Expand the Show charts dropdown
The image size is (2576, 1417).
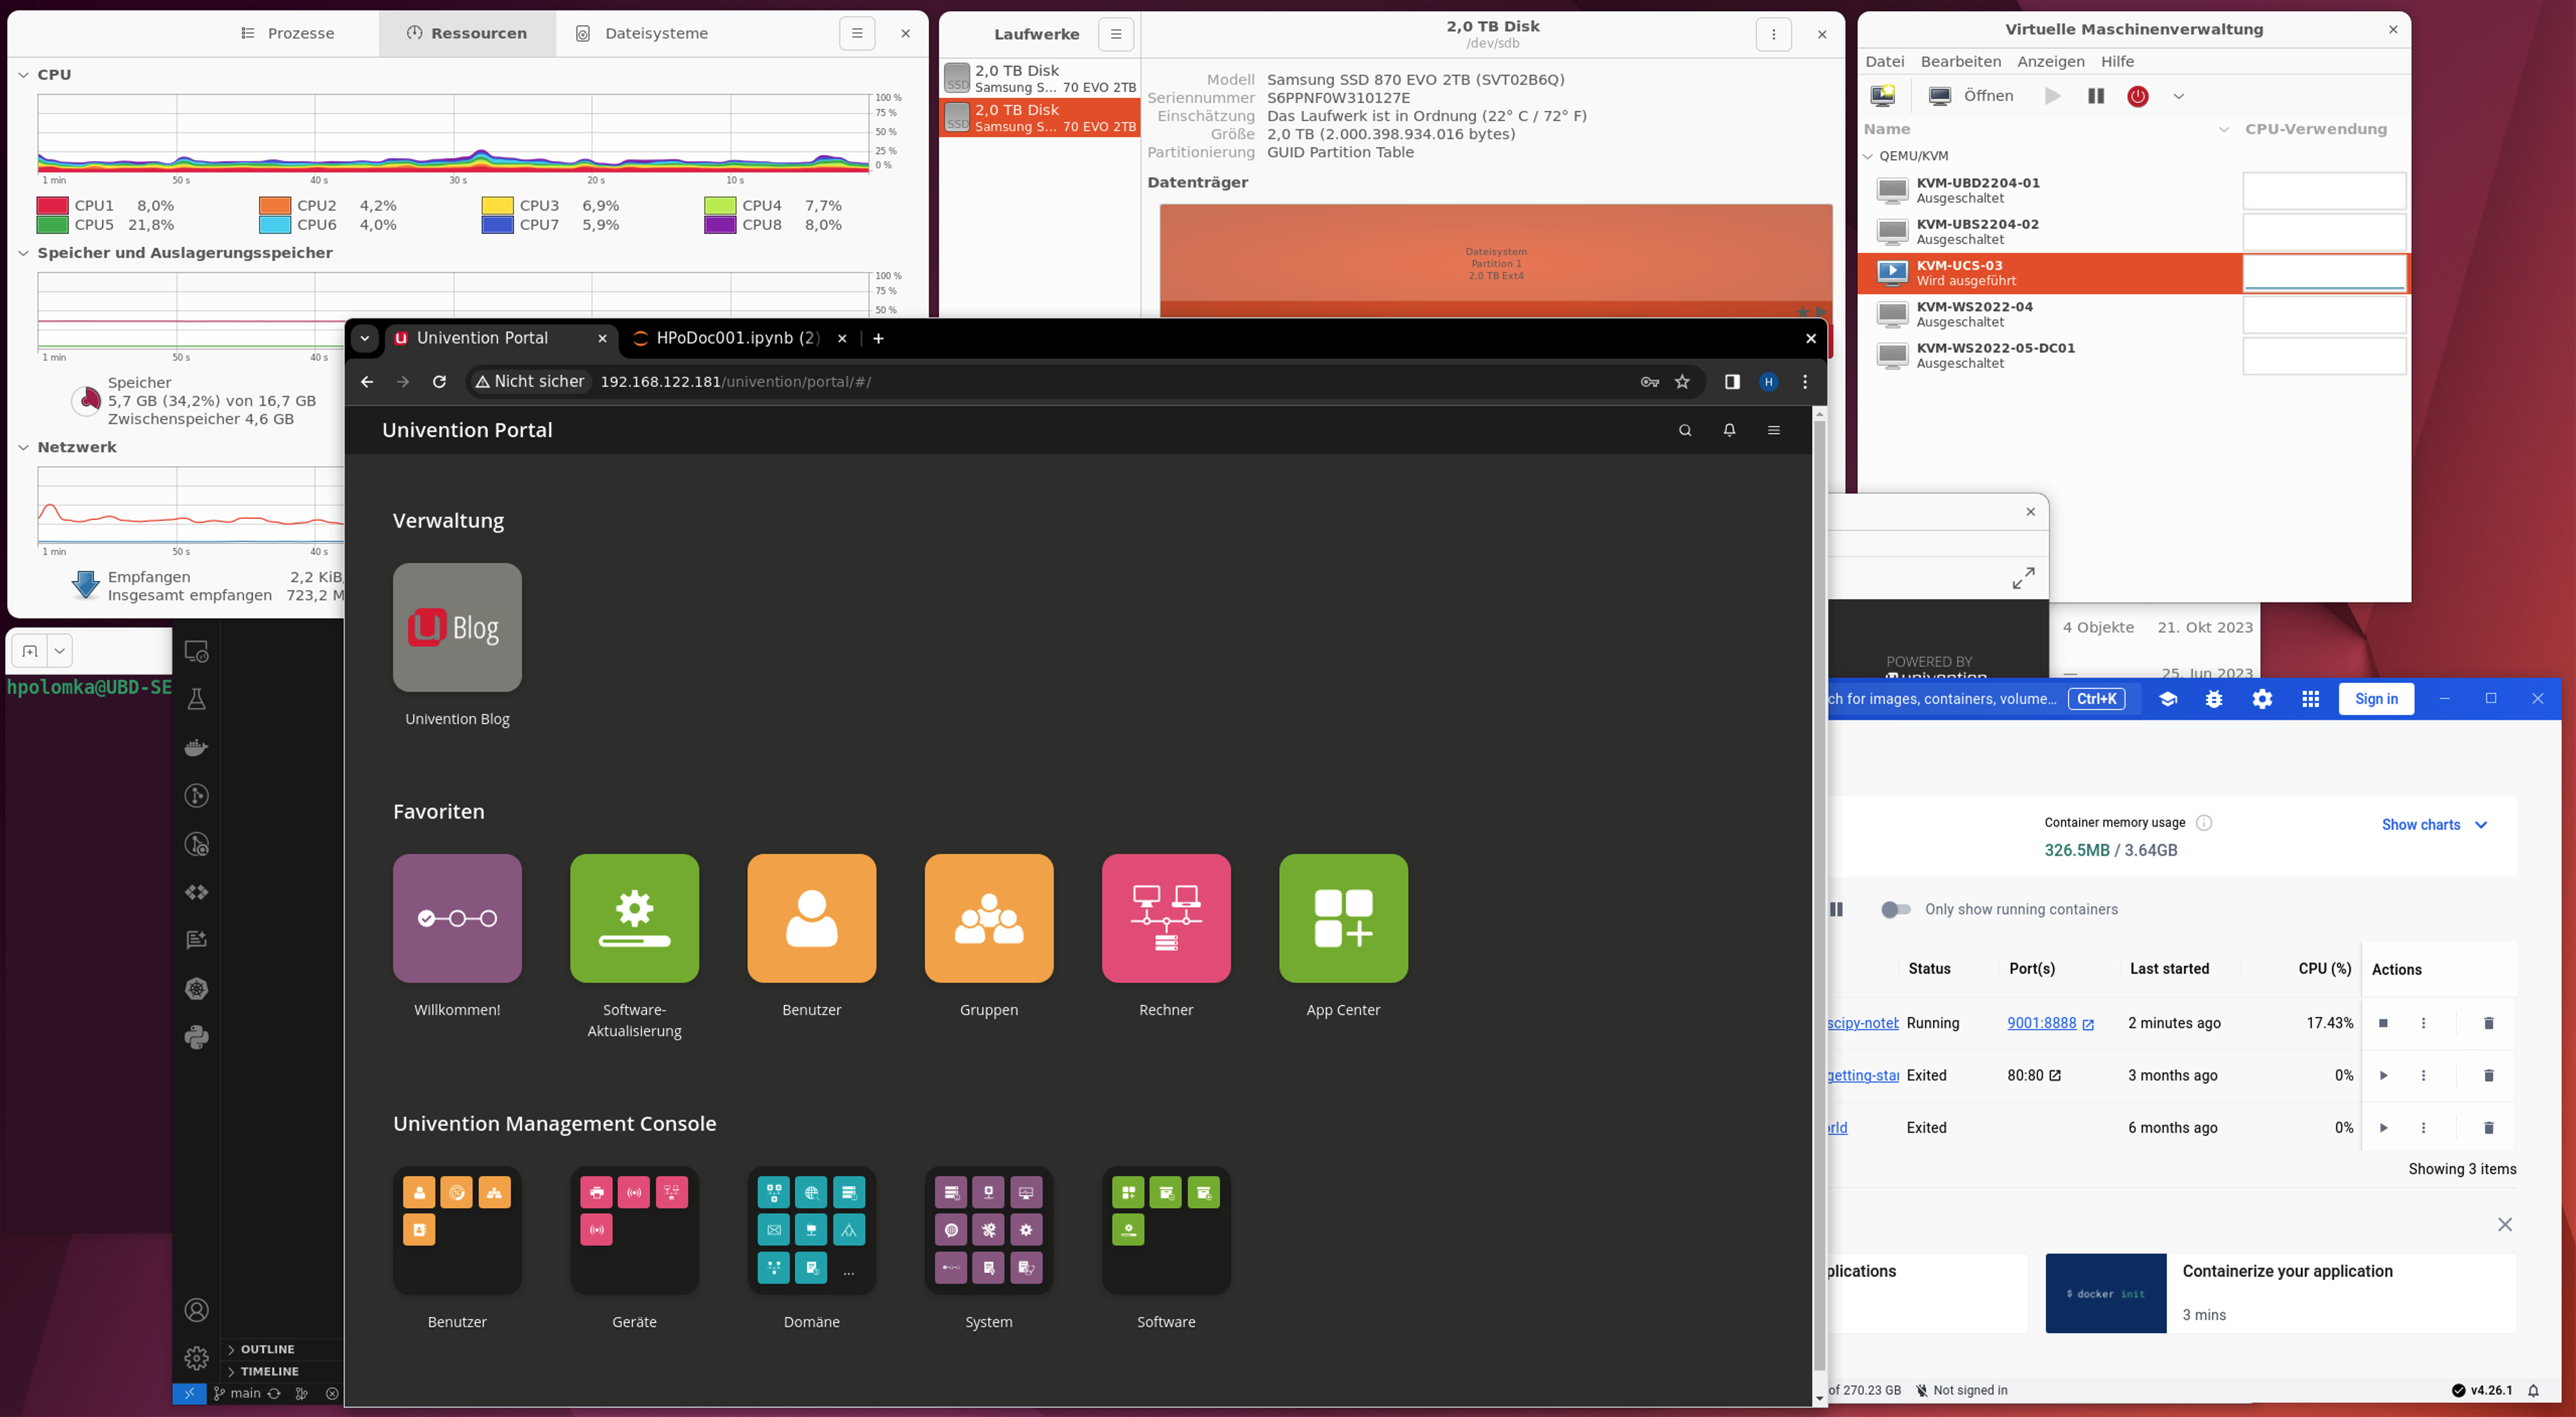(2433, 825)
